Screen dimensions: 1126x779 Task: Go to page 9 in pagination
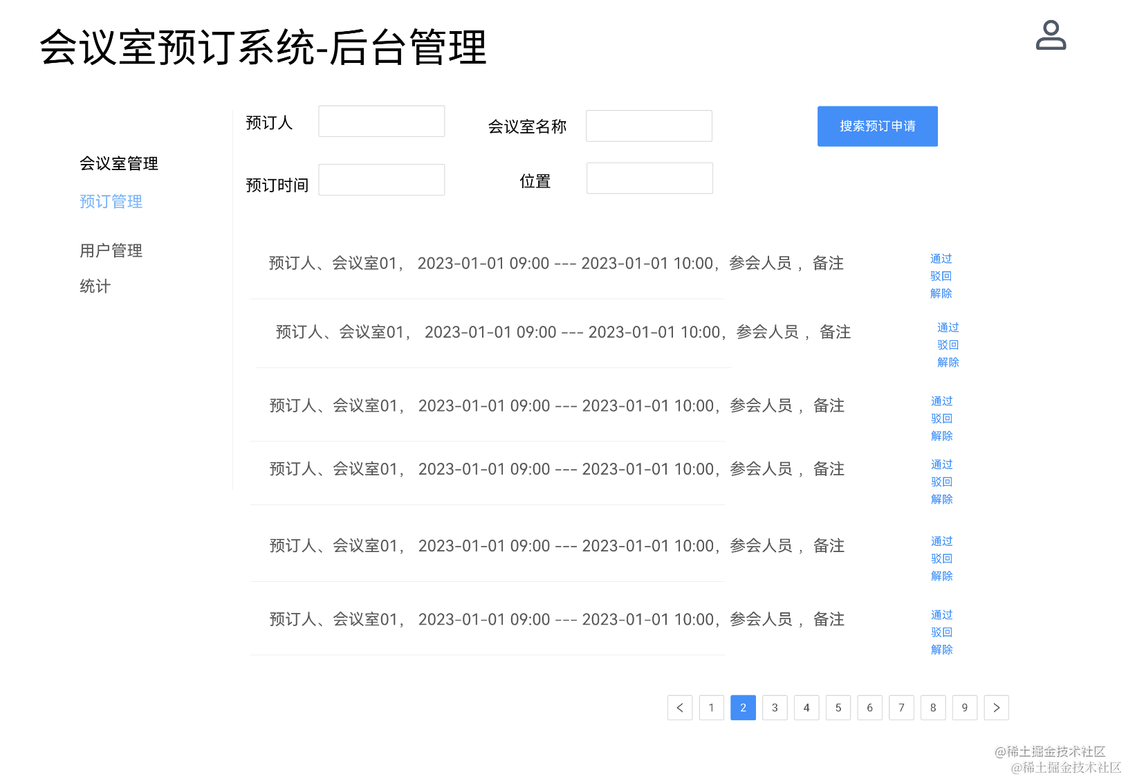pyautogui.click(x=965, y=708)
